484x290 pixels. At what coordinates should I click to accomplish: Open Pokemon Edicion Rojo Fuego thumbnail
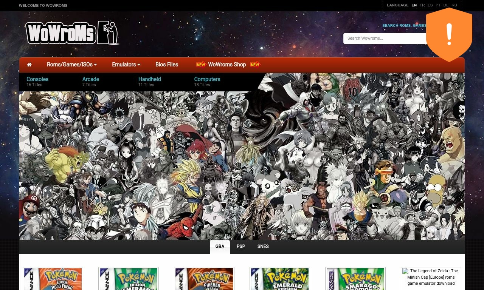[x=53, y=279]
